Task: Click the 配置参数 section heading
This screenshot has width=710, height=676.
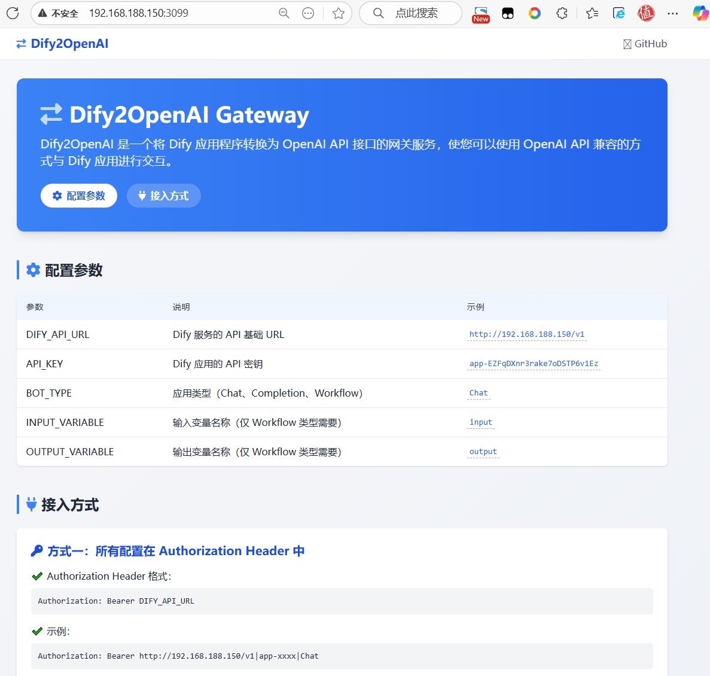Action: [74, 270]
